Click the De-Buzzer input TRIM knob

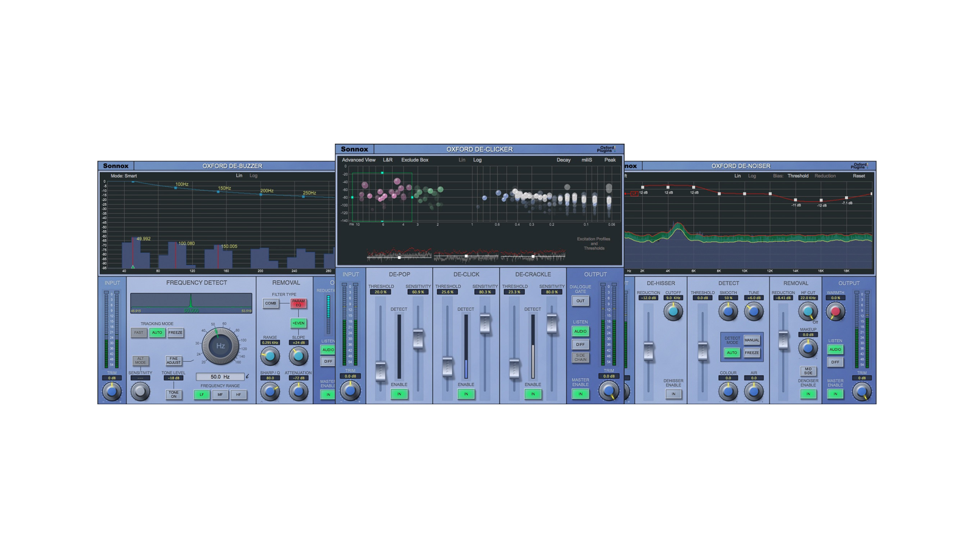click(x=111, y=392)
